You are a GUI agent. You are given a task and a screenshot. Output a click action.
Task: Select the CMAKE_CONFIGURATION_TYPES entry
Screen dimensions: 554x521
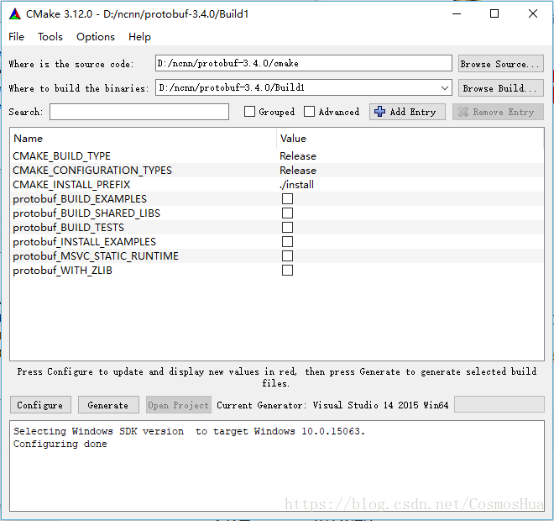92,170
